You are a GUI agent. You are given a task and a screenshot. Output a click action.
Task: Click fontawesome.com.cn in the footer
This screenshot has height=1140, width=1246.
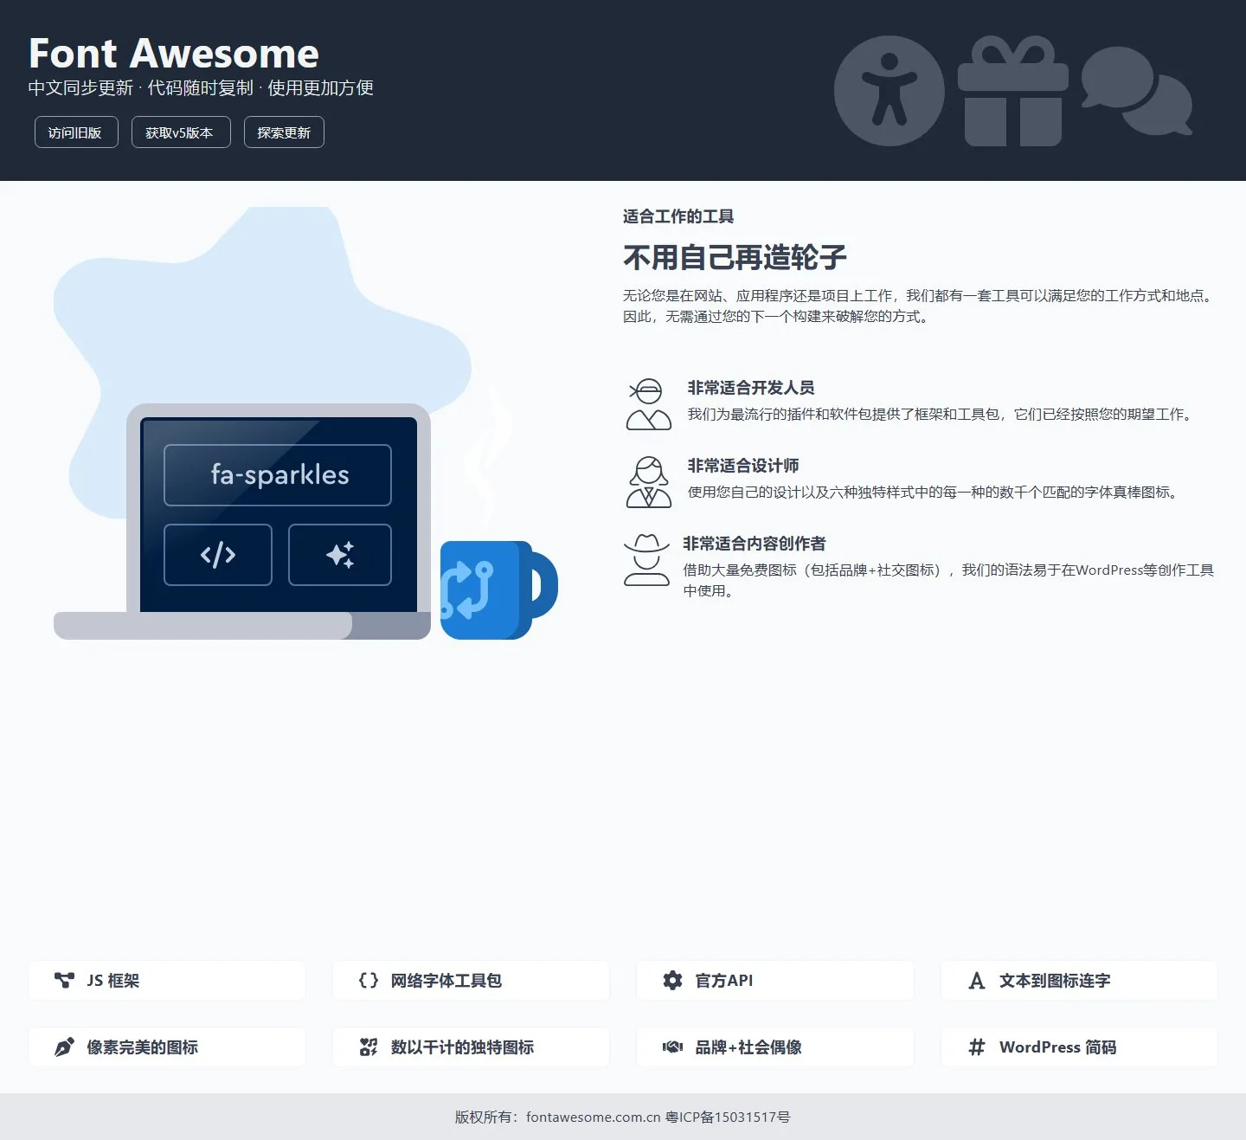point(593,1117)
